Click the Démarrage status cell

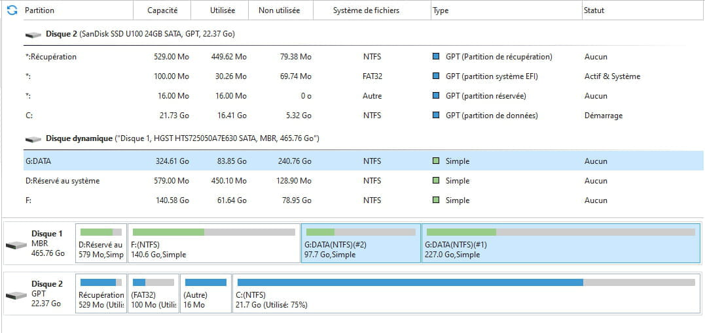point(604,116)
